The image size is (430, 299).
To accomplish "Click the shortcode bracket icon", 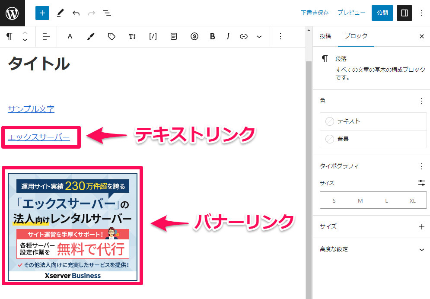I will pos(153,37).
